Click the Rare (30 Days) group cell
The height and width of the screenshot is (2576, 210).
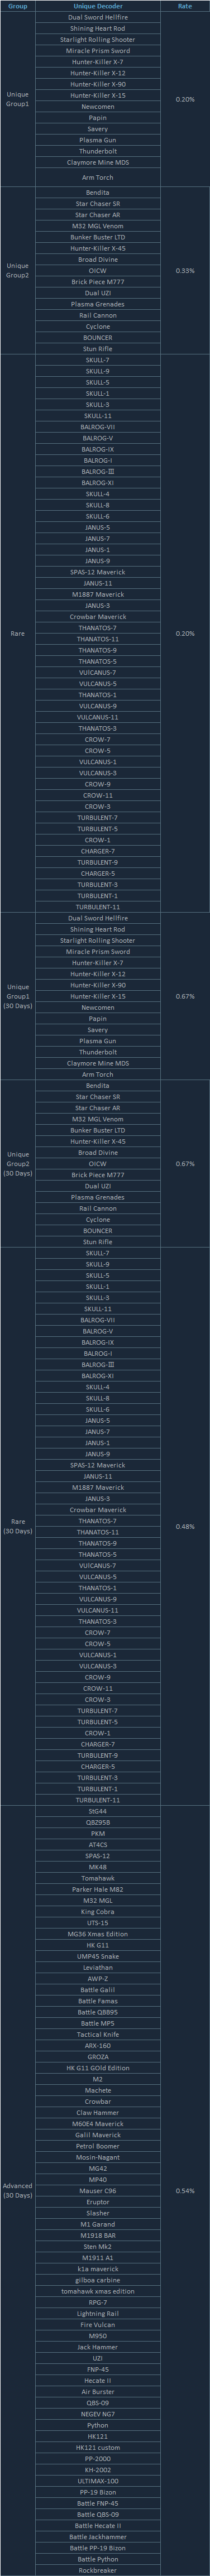point(18,1526)
